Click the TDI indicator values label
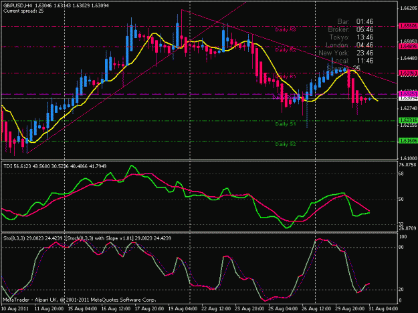The width and height of the screenshot is (418, 313). [55, 166]
